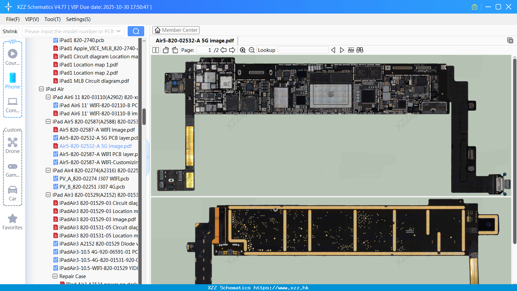Zoom out of the PDF
Image resolution: width=517 pixels, height=291 pixels.
pos(252,50)
